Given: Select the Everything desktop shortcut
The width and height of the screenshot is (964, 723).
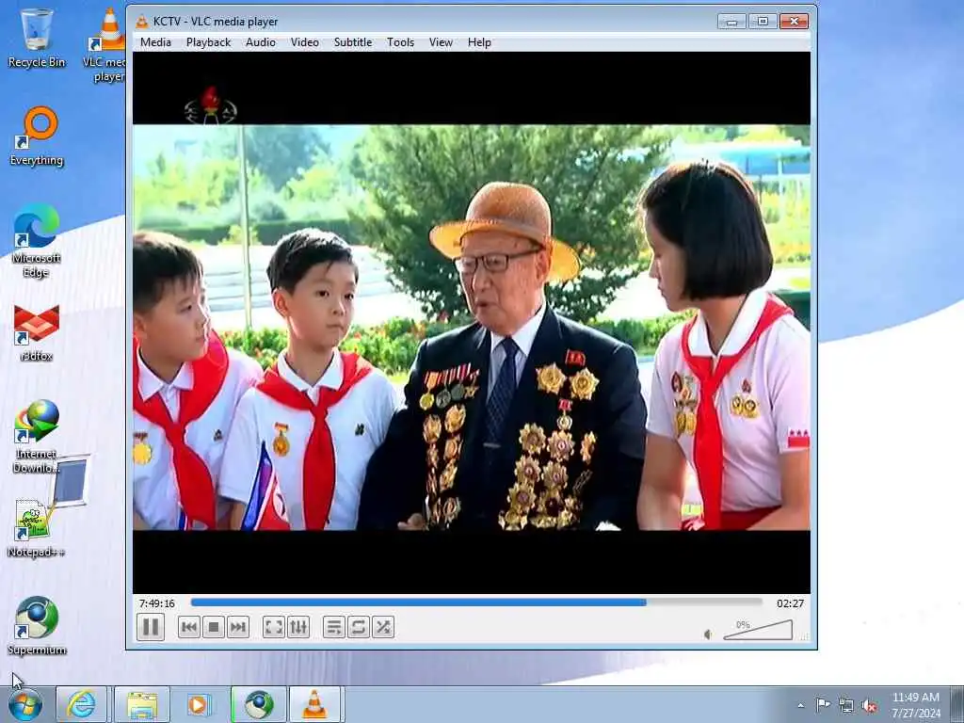Looking at the screenshot, I should (x=37, y=137).
